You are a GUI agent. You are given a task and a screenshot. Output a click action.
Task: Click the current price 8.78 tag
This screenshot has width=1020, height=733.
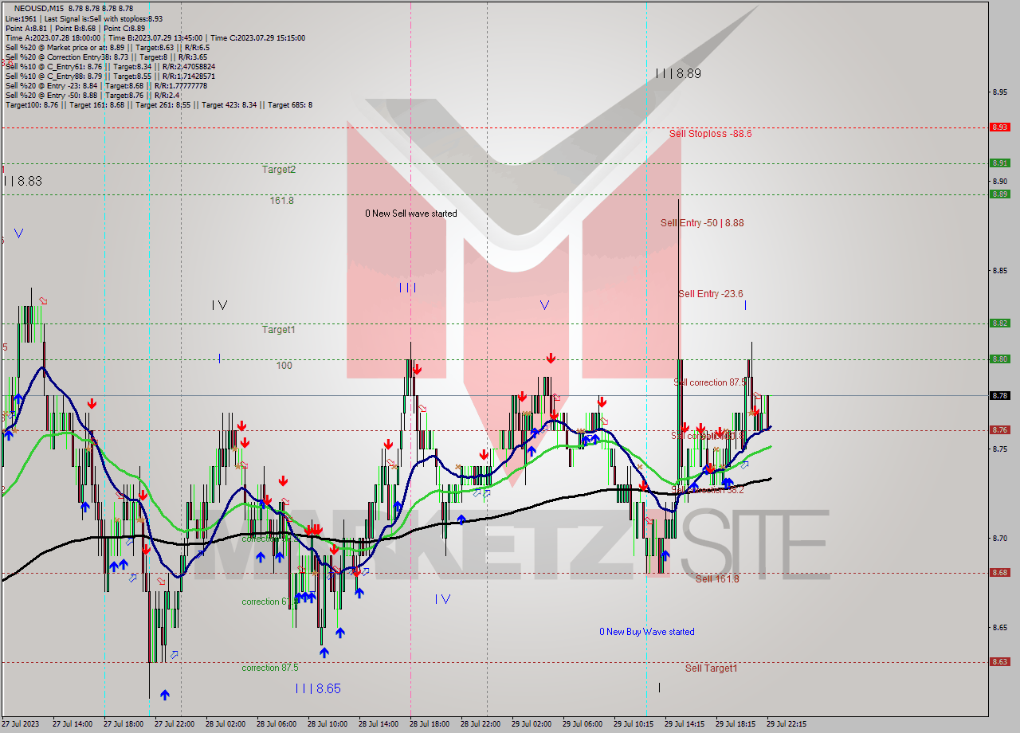[999, 395]
